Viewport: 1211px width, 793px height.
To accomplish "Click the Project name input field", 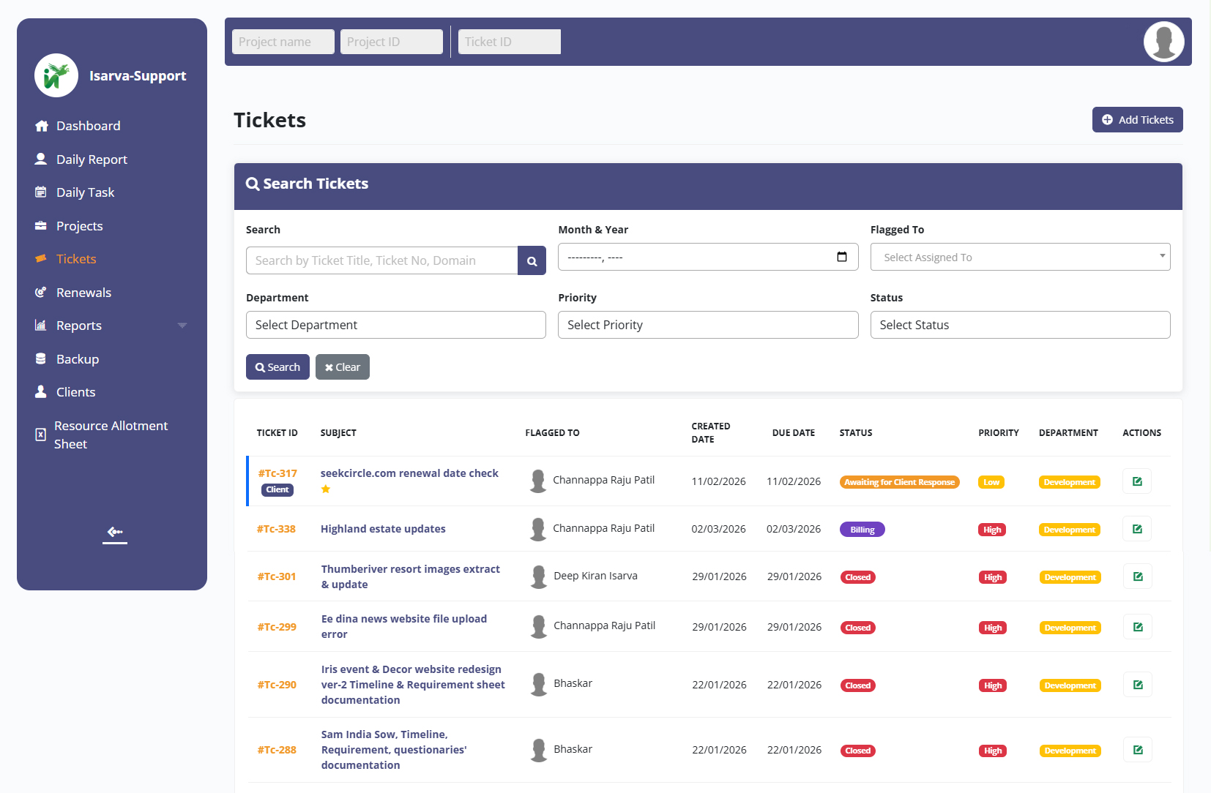I will 283,42.
